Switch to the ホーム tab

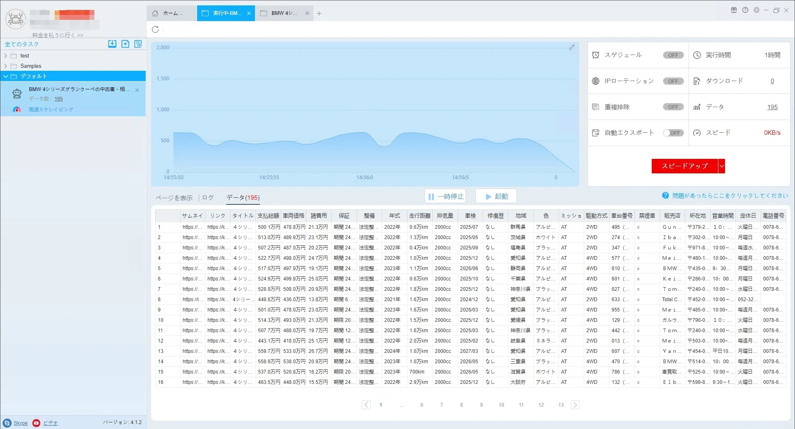[172, 13]
